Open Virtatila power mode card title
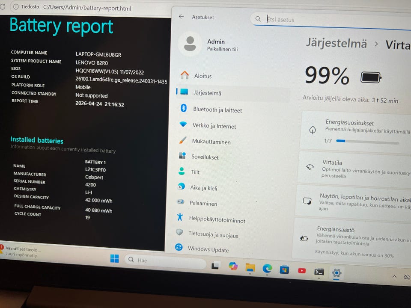The image size is (411, 308). (x=332, y=163)
